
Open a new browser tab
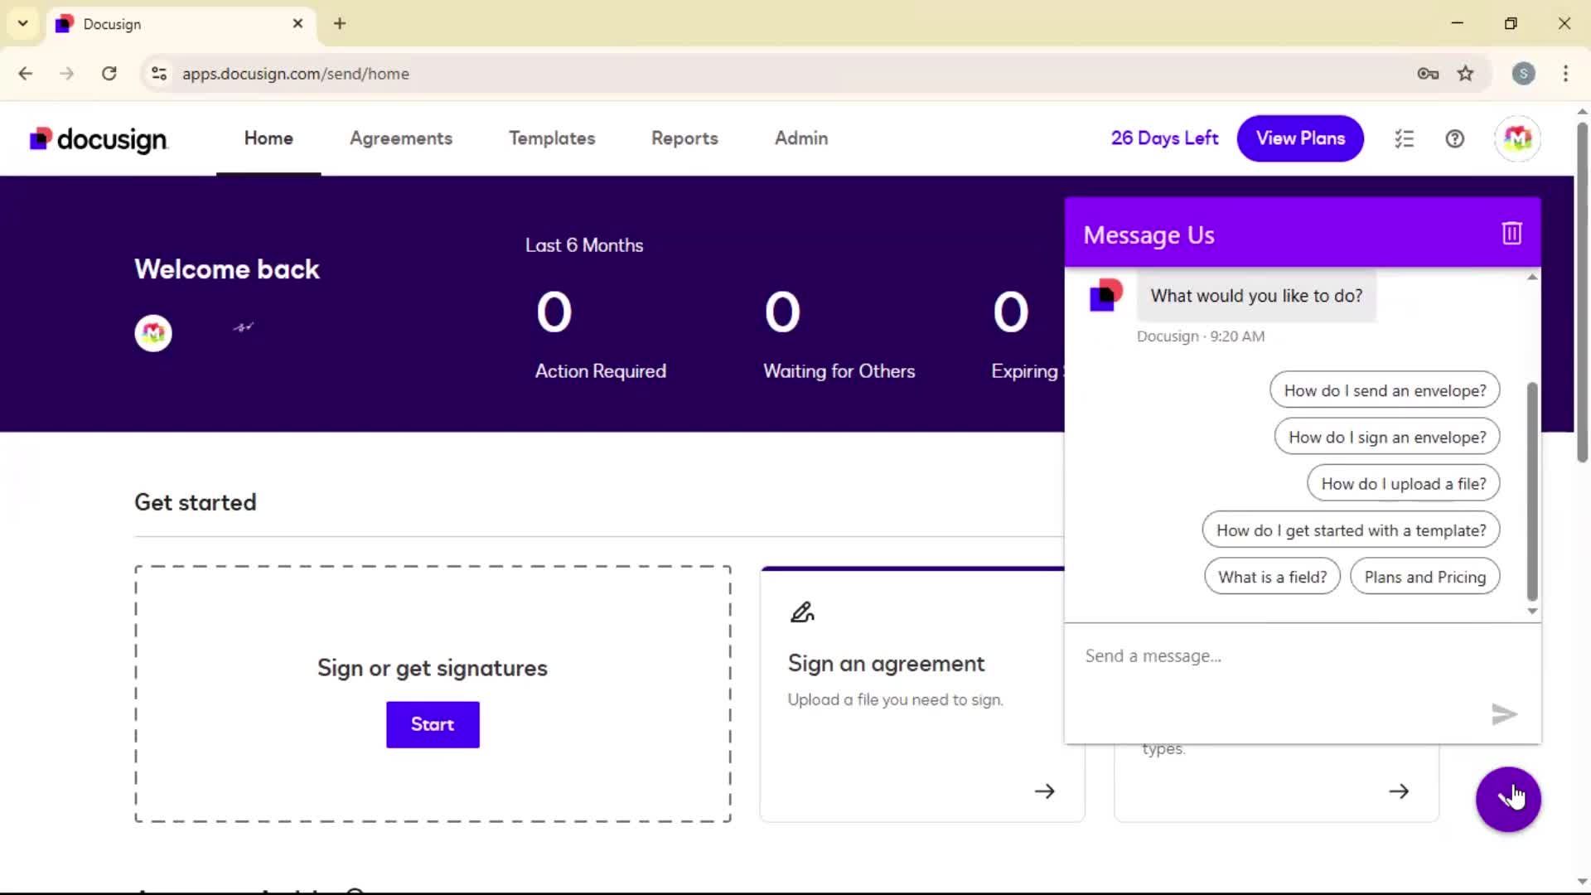[x=340, y=24]
